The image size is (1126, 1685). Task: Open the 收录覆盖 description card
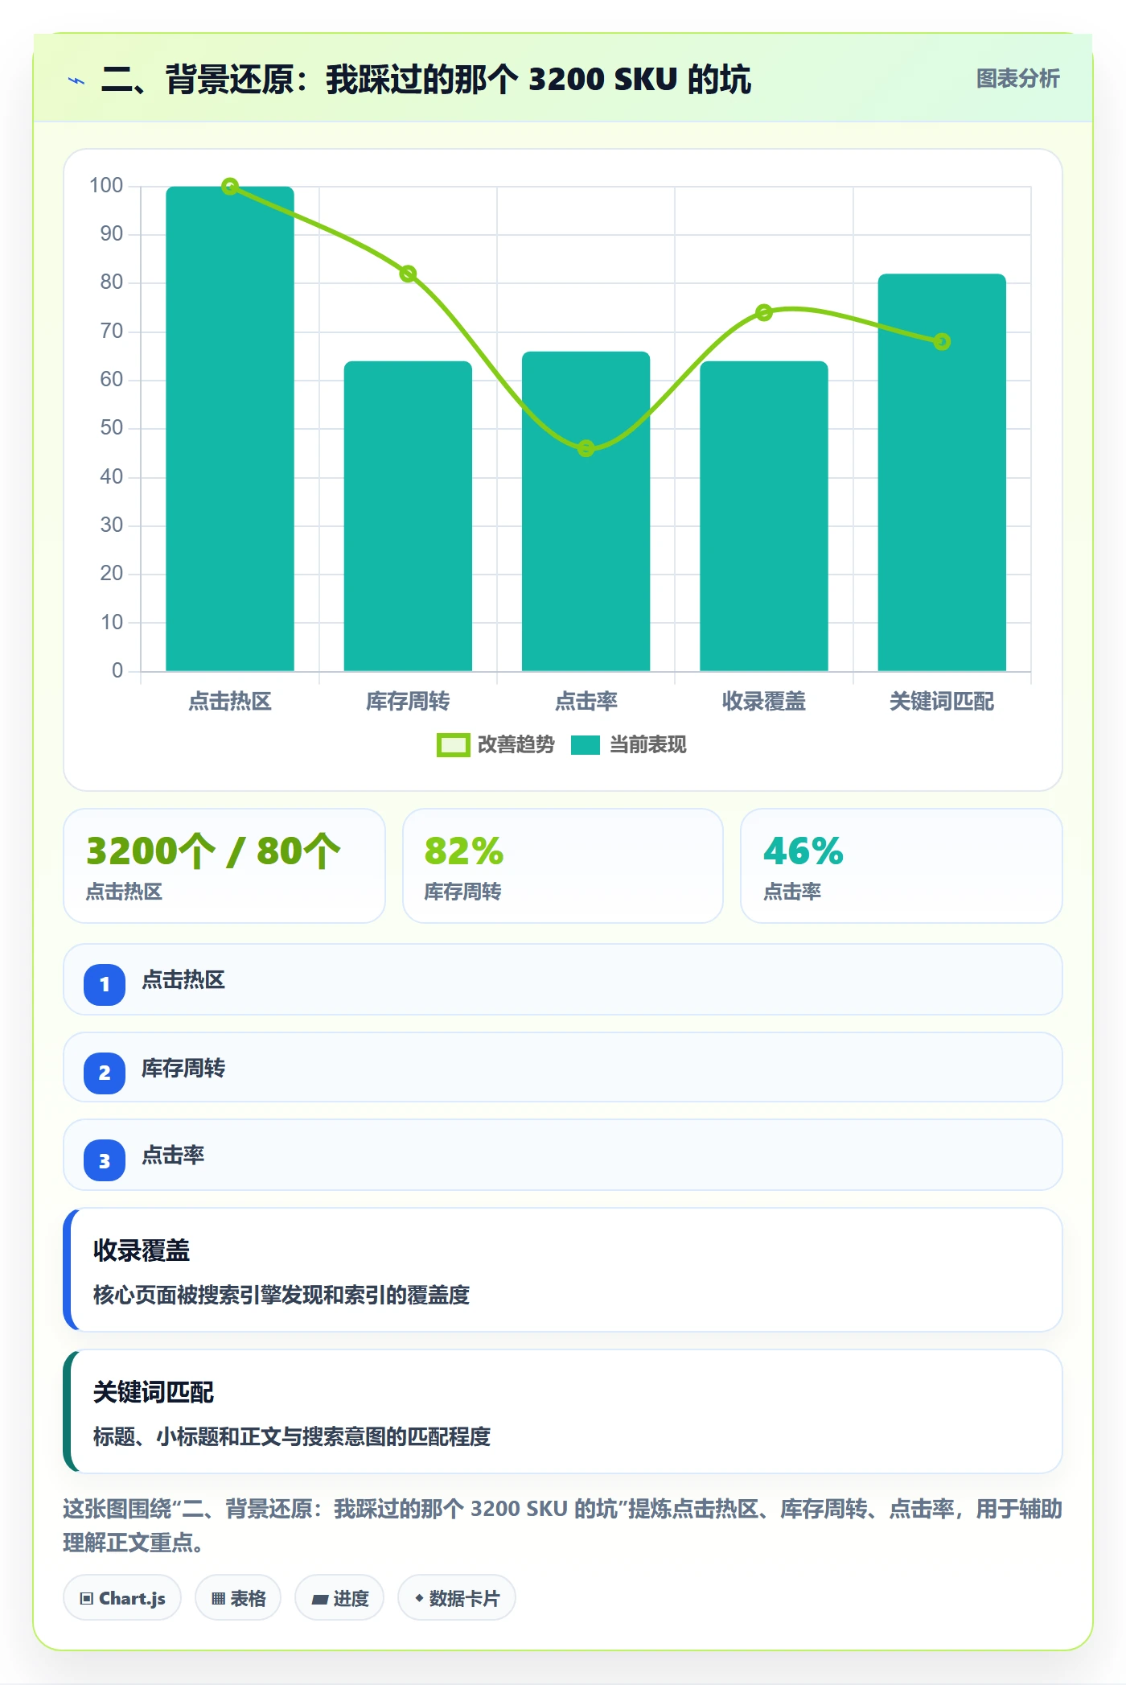coord(563,1270)
